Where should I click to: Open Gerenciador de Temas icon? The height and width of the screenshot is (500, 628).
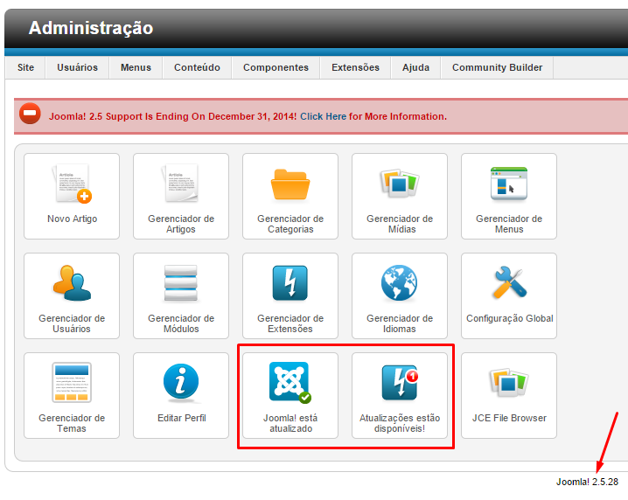tap(72, 382)
